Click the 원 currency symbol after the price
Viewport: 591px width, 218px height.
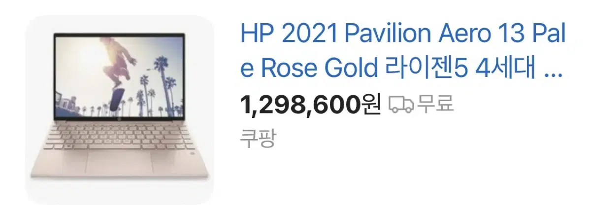coord(371,105)
